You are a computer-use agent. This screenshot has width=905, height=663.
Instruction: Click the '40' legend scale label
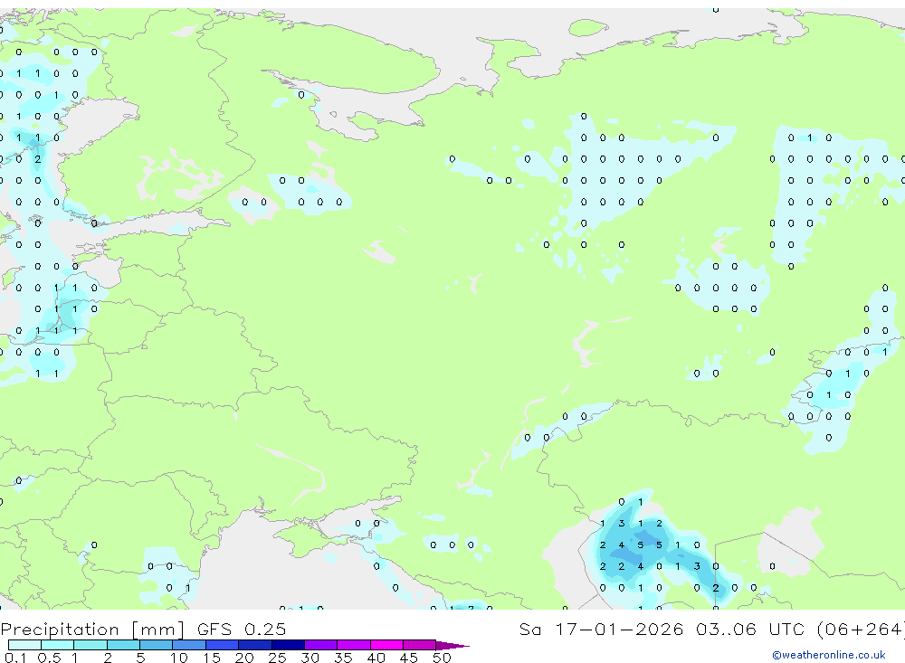pos(376,658)
